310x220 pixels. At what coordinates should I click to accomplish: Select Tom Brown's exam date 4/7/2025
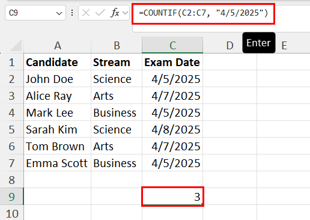[172, 147]
